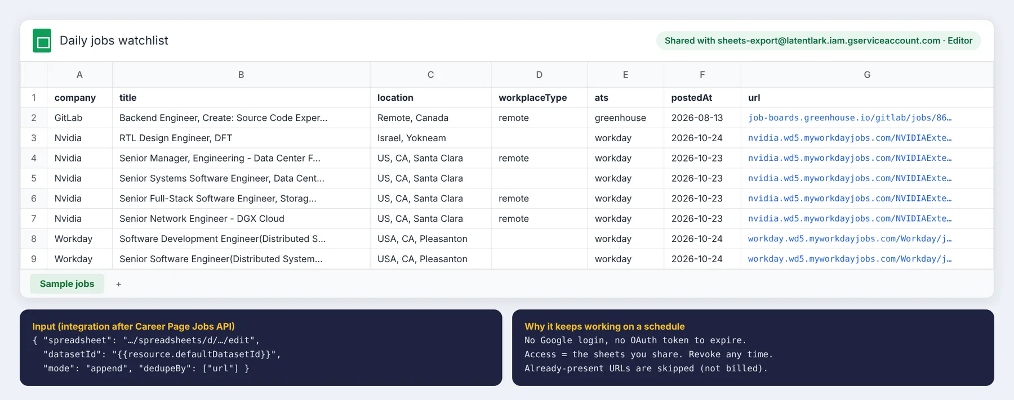This screenshot has height=400, width=1014.
Task: Open the Sample jobs sheet tab
Action: 67,284
